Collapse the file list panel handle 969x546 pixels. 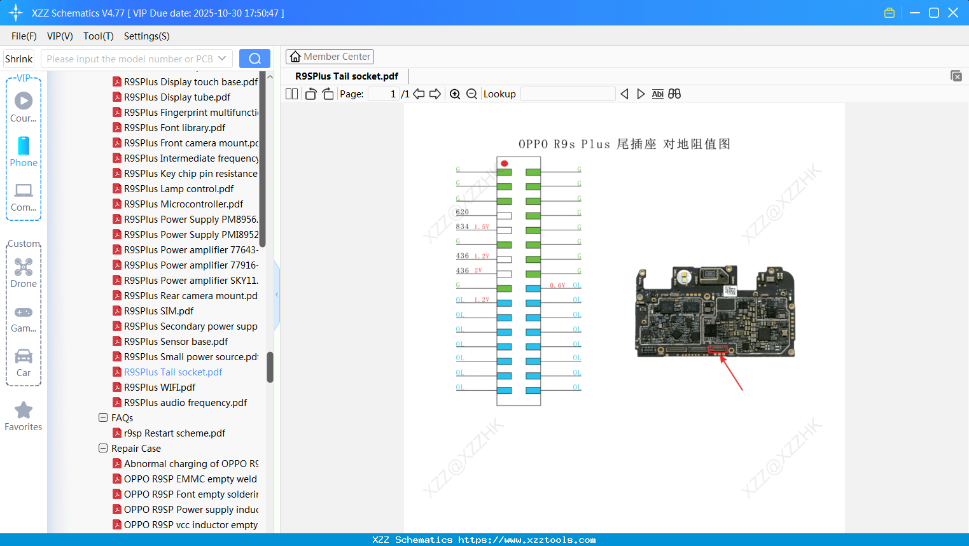tap(277, 295)
